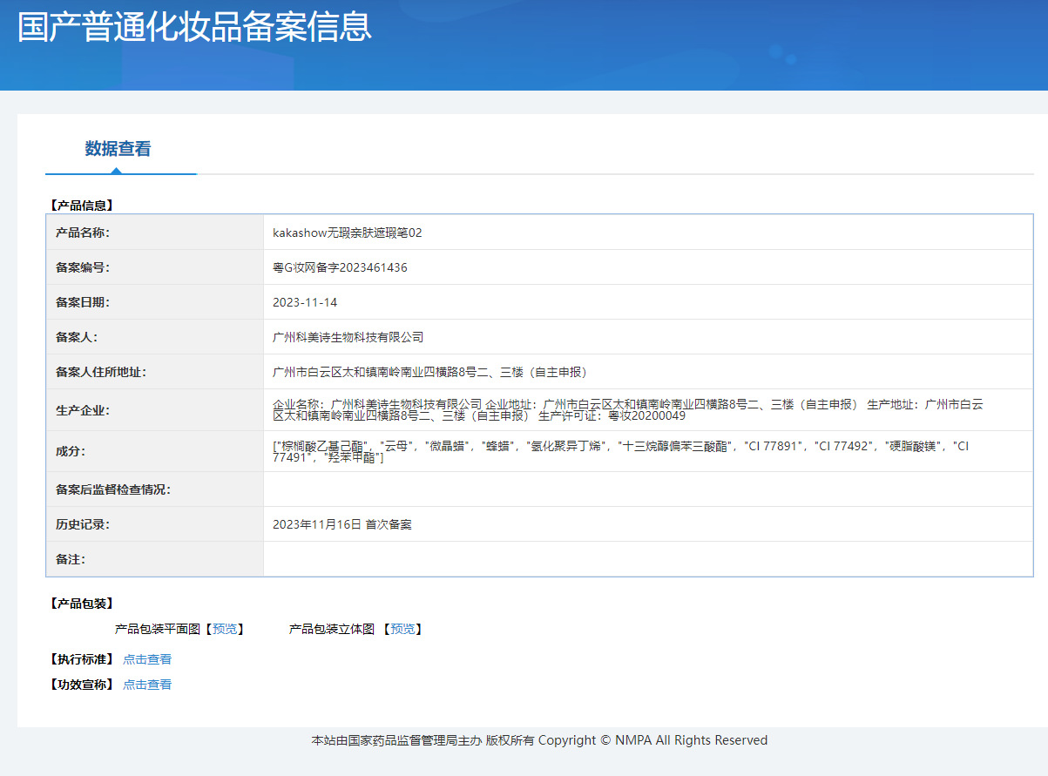This screenshot has height=776, width=1048.
Task: Open 点击查看 link for 功效宣称
Action: tap(147, 685)
